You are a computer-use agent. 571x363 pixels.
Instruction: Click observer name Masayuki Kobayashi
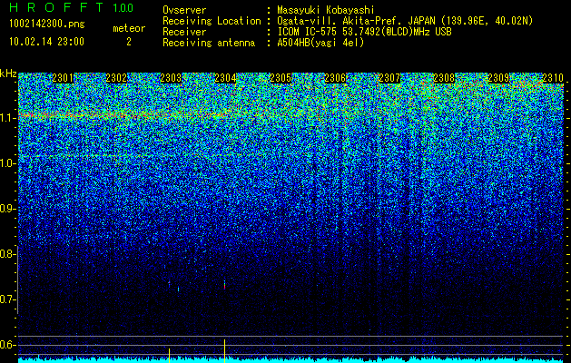(x=326, y=10)
